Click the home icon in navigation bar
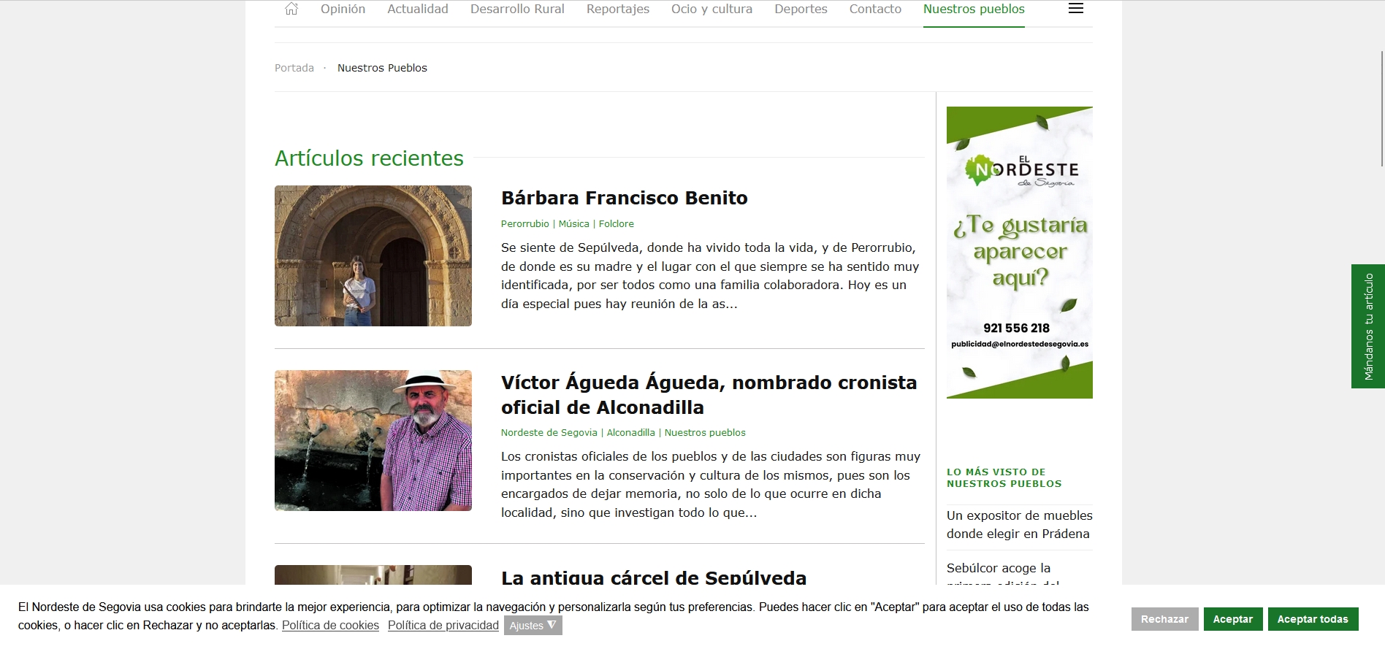Screen dimensions: 1385x649 click(x=291, y=9)
